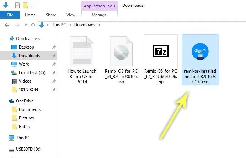This screenshot has height=158, width=246.
Task: Select the Remix OS installation tool exe icon
Action: click(x=200, y=51)
